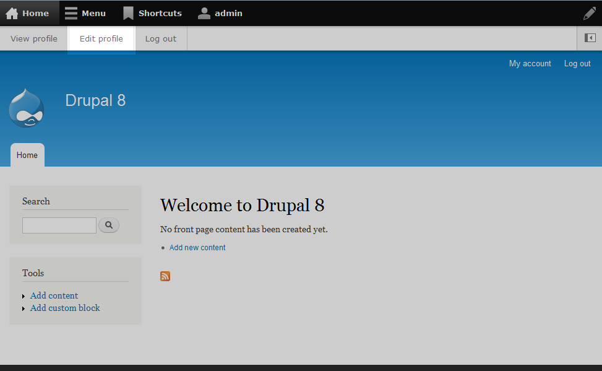Screen dimensions: 602x371
Task: Open the My account header link
Action: point(530,63)
